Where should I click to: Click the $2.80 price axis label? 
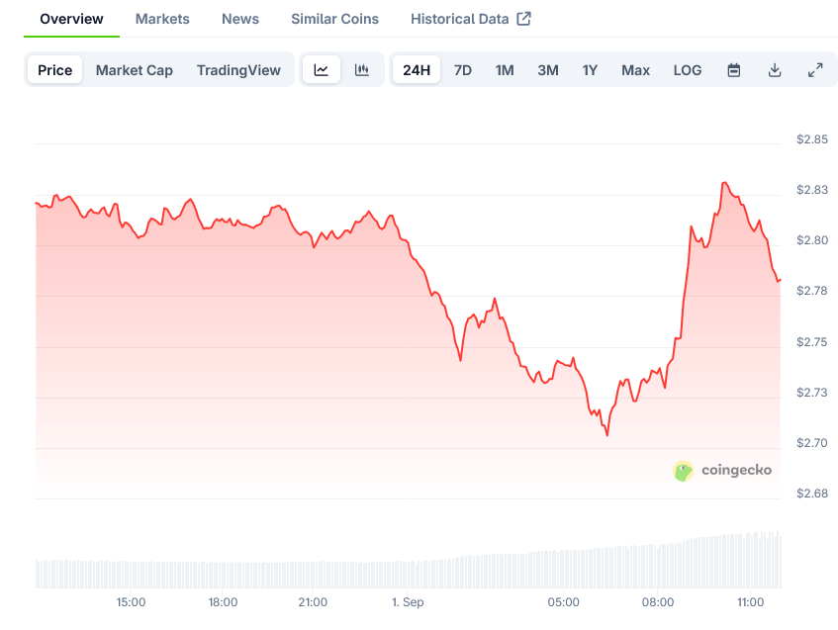(812, 240)
